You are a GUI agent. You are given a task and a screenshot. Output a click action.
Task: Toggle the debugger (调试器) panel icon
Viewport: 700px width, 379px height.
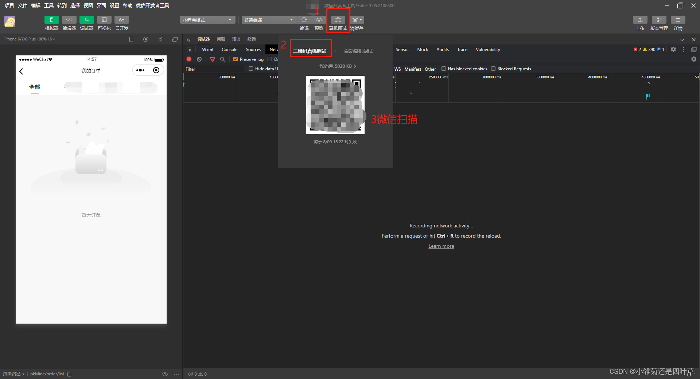point(86,20)
